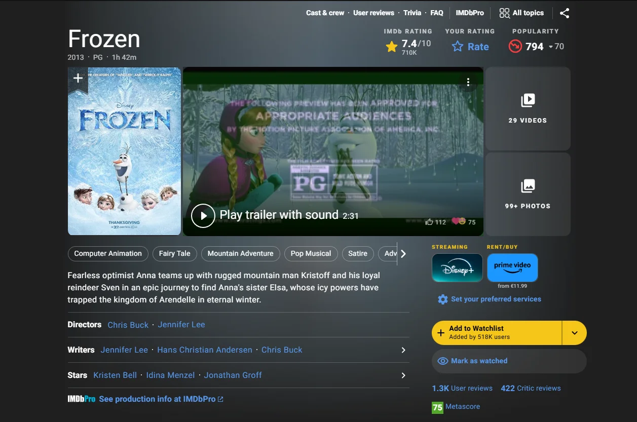Click the preferred services gear icon
The width and height of the screenshot is (637, 422).
442,299
